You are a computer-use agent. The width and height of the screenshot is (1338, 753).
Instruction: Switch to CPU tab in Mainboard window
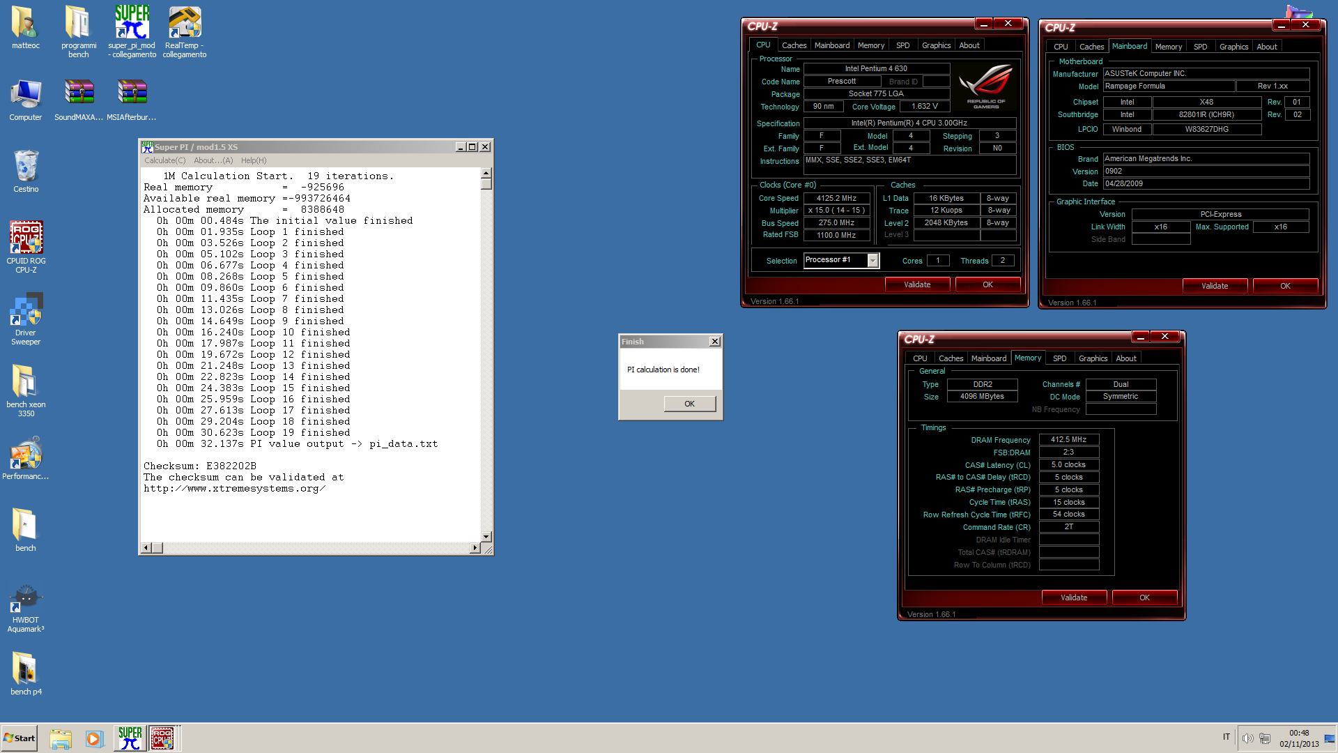(x=1061, y=47)
